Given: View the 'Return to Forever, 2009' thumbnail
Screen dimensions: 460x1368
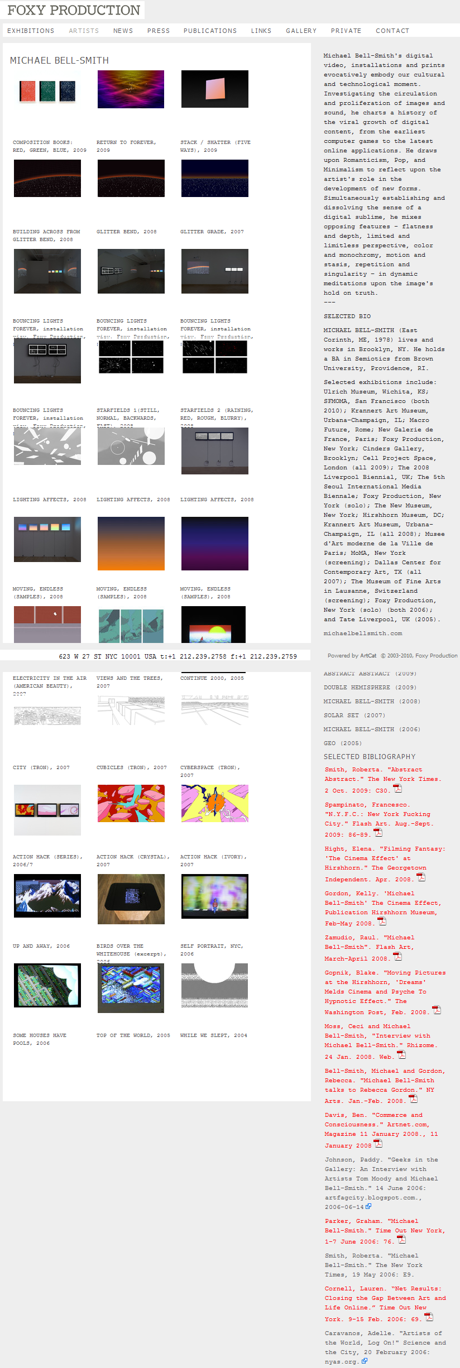Looking at the screenshot, I should click(131, 89).
